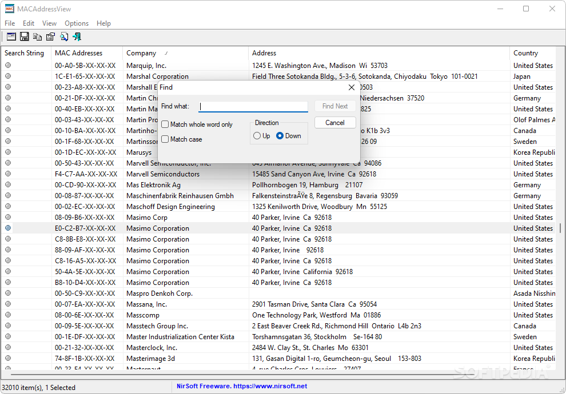Click the row icon for 00-CD-90-XX-XX-XX
Viewport: 566px width, 394px height.
click(x=8, y=184)
